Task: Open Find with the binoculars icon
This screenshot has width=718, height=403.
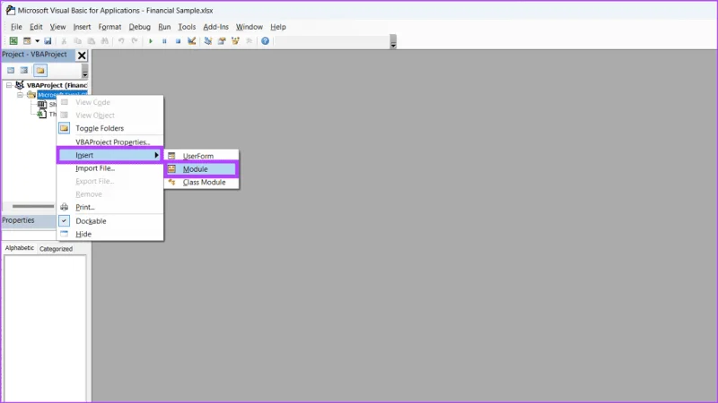Action: point(105,41)
